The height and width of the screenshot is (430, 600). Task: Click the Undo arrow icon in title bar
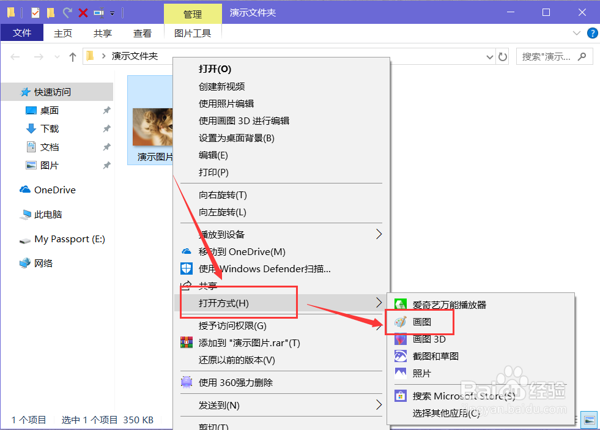(x=67, y=13)
